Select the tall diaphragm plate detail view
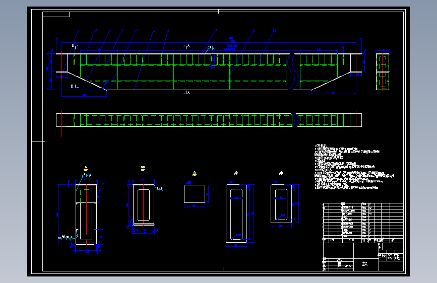The height and width of the screenshot is (283, 437). coord(236,214)
